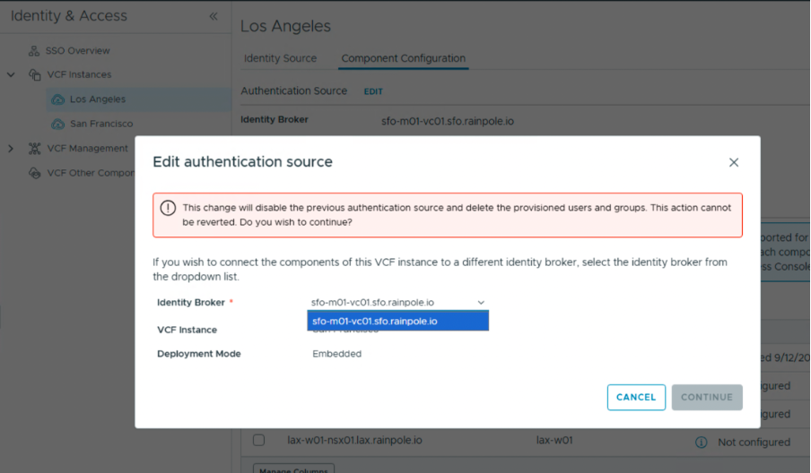Click the VCF Management icon
This screenshot has height=473, width=811.
click(x=35, y=149)
